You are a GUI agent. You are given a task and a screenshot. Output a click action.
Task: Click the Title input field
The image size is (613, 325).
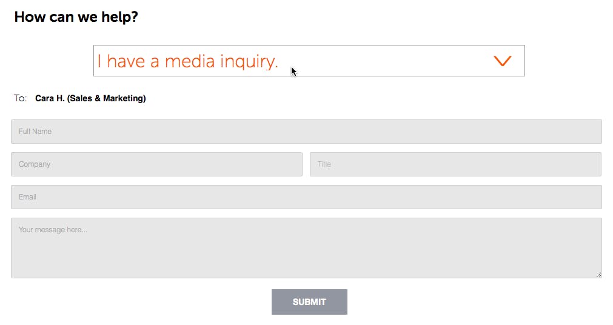(x=455, y=164)
